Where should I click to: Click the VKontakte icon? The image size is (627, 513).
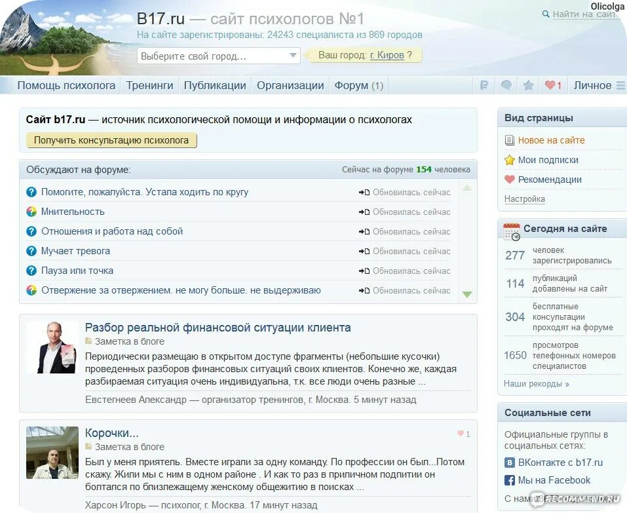(510, 463)
